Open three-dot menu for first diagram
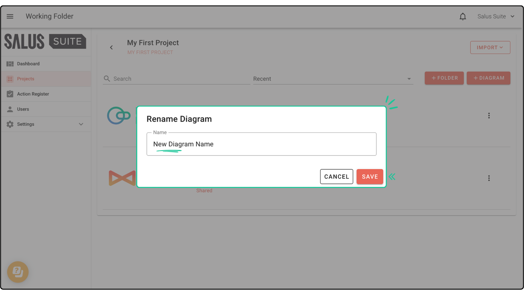The height and width of the screenshot is (295, 524). point(489,116)
